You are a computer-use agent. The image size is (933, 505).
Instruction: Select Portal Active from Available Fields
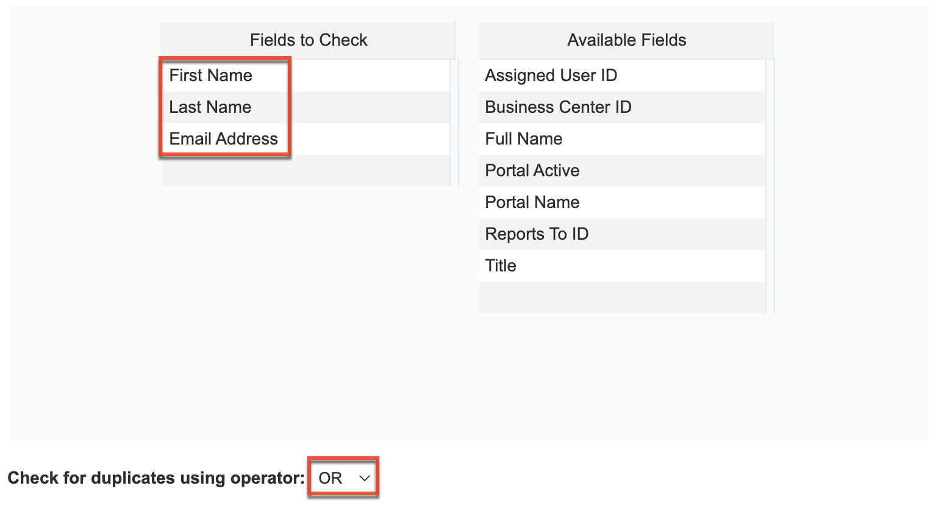532,170
